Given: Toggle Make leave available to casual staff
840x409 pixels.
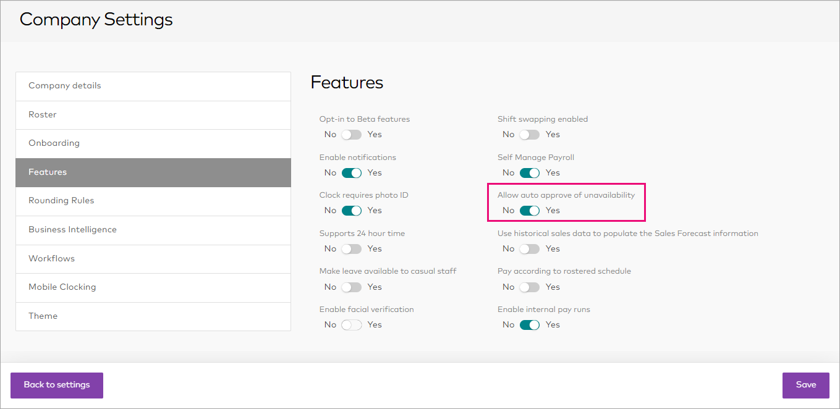Looking at the screenshot, I should pyautogui.click(x=351, y=287).
